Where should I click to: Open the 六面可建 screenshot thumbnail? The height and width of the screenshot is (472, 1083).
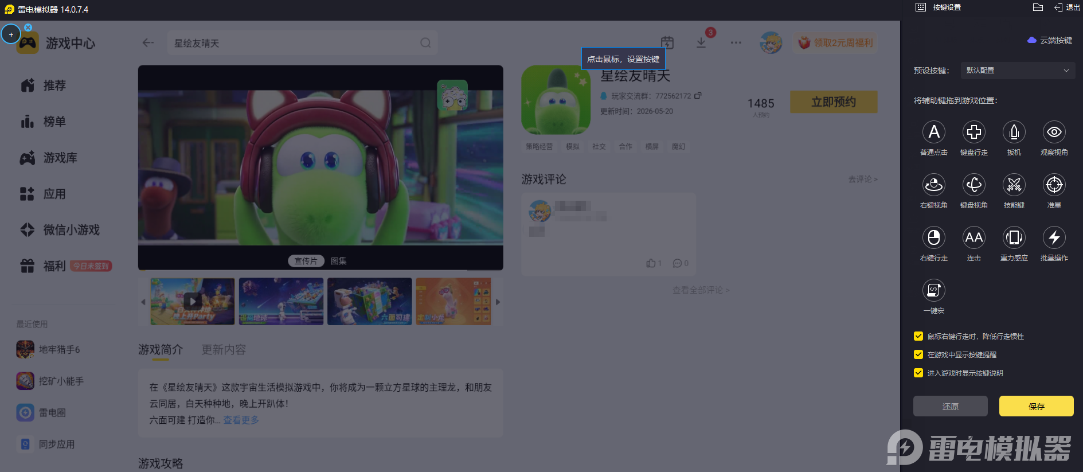point(370,302)
